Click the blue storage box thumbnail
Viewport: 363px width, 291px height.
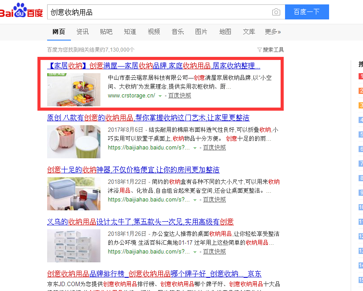click(x=74, y=194)
